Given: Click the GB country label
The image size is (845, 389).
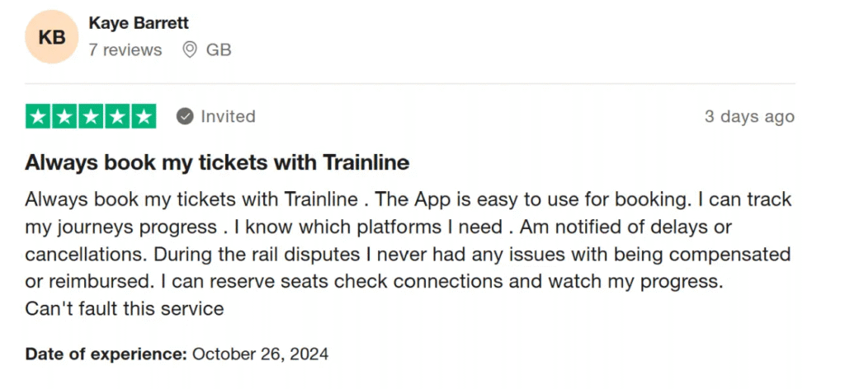Looking at the screenshot, I should 219,50.
